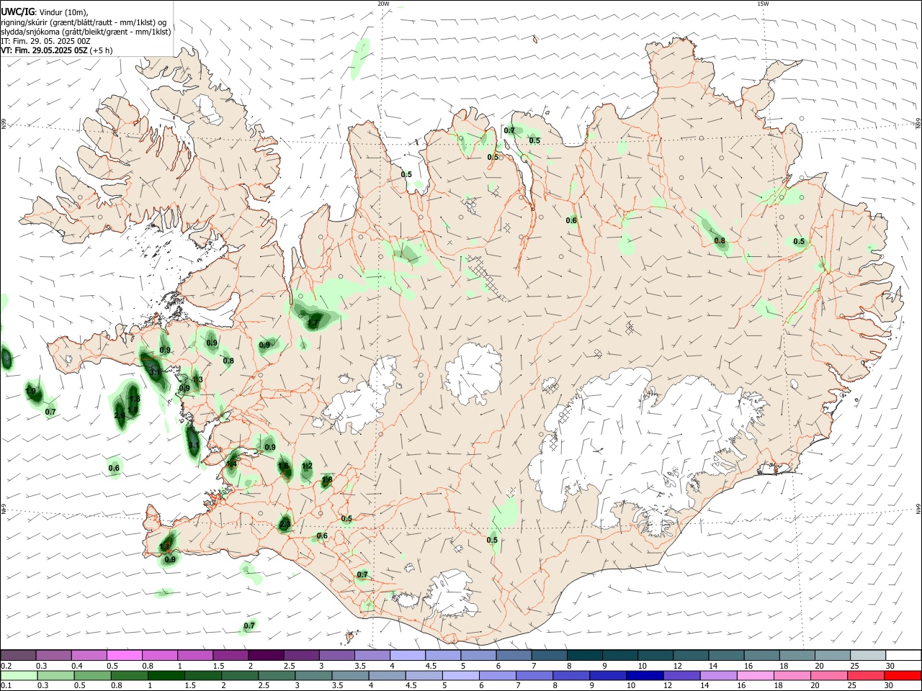Click the dark teal 8 swatch in upper legend
The image size is (922, 691).
(585, 655)
